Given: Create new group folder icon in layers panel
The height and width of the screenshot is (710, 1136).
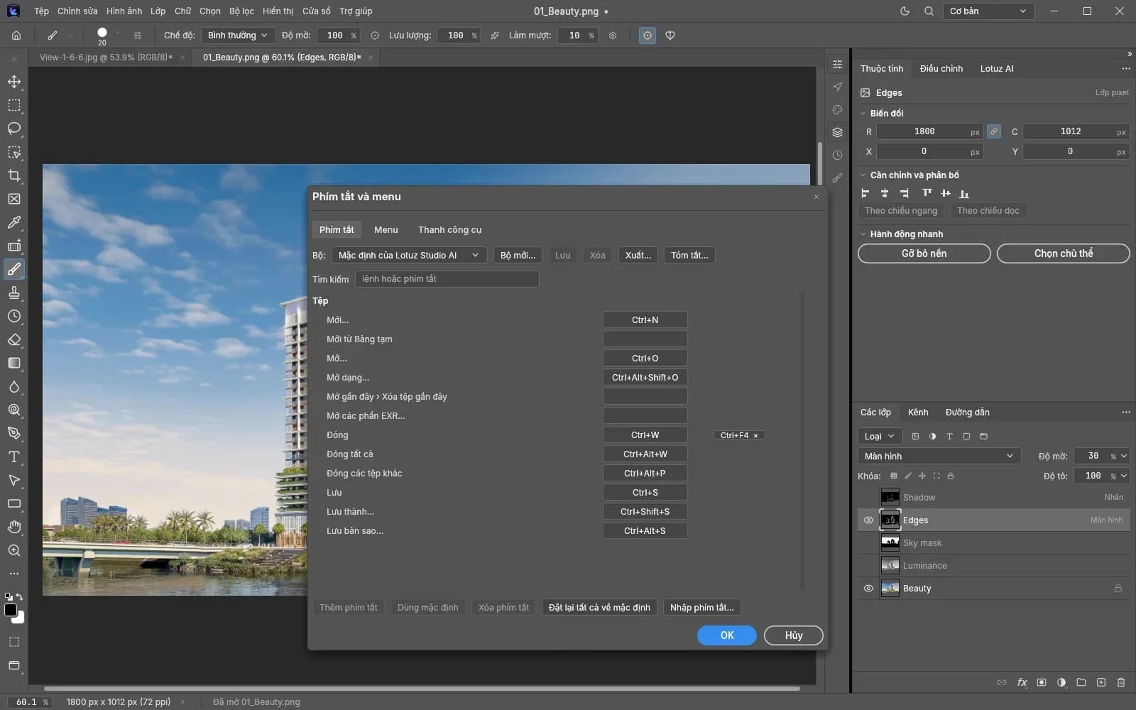Looking at the screenshot, I should [1081, 682].
